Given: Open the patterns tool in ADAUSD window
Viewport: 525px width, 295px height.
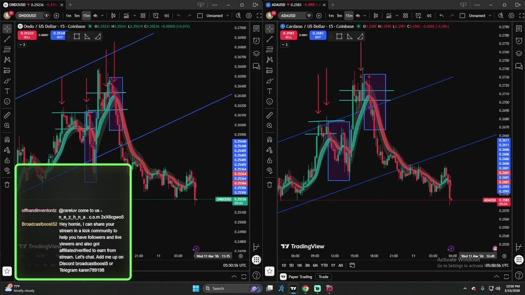Looking at the screenshot, I should (x=269, y=60).
